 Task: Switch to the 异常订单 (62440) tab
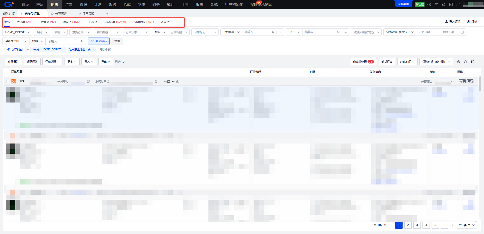(x=116, y=22)
